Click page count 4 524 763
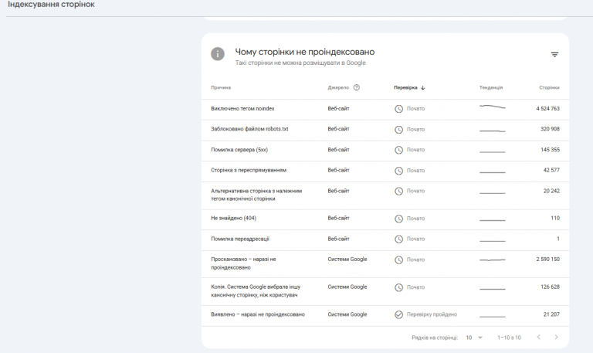593x353 pixels. (x=547, y=109)
